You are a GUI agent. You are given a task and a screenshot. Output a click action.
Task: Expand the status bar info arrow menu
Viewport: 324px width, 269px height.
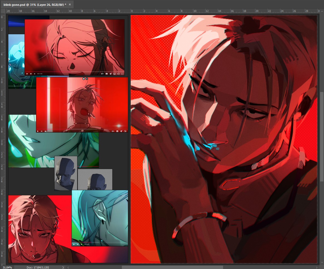(63, 267)
